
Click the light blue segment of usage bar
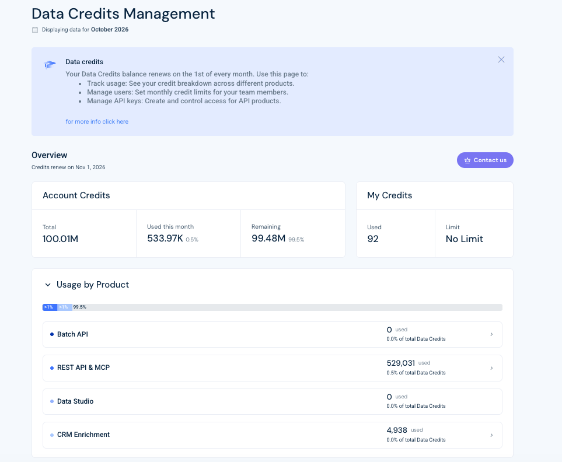coord(65,307)
